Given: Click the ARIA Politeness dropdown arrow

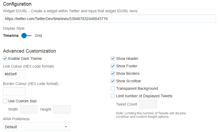Looking at the screenshot, I should [x=66, y=127].
